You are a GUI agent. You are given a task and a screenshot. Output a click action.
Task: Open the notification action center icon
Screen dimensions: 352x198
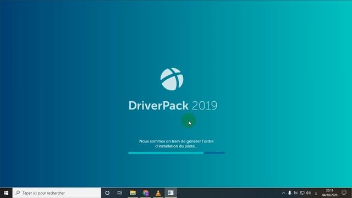point(344,193)
